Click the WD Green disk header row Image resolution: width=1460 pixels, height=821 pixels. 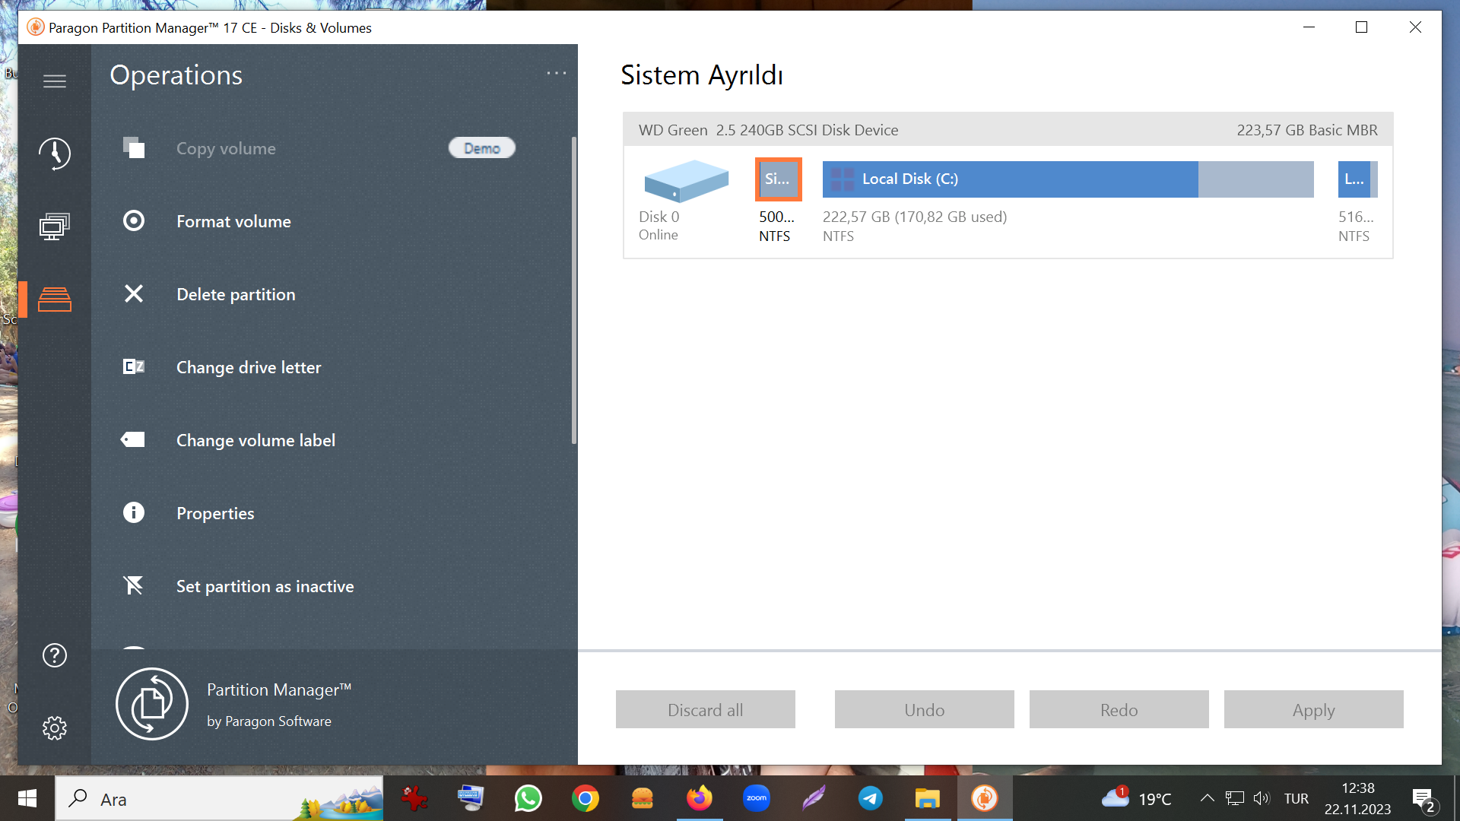coord(1008,130)
